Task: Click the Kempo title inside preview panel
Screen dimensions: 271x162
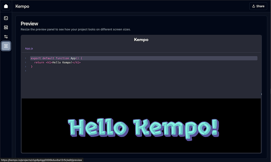Action: [x=141, y=40]
